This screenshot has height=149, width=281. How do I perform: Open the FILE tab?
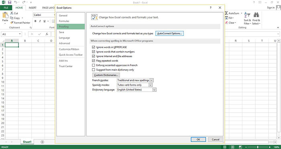tap(6, 8)
